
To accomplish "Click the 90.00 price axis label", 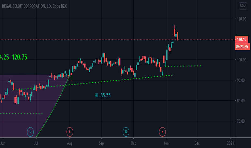I will tap(241, 80).
